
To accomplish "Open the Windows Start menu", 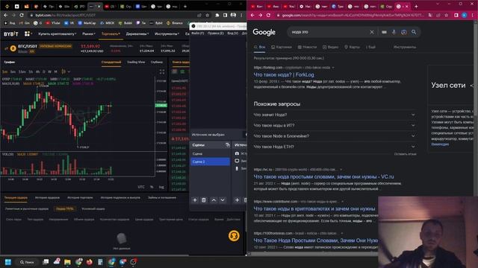I will click(8, 262).
